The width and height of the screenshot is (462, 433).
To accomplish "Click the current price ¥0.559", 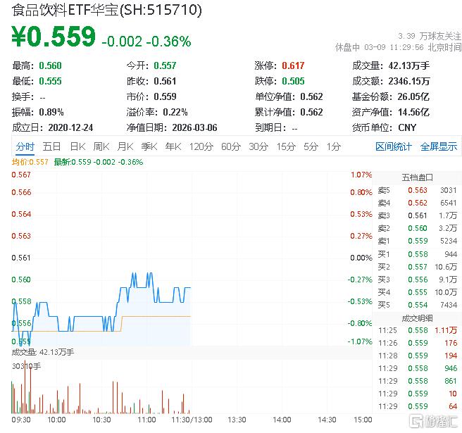I will coord(54,37).
